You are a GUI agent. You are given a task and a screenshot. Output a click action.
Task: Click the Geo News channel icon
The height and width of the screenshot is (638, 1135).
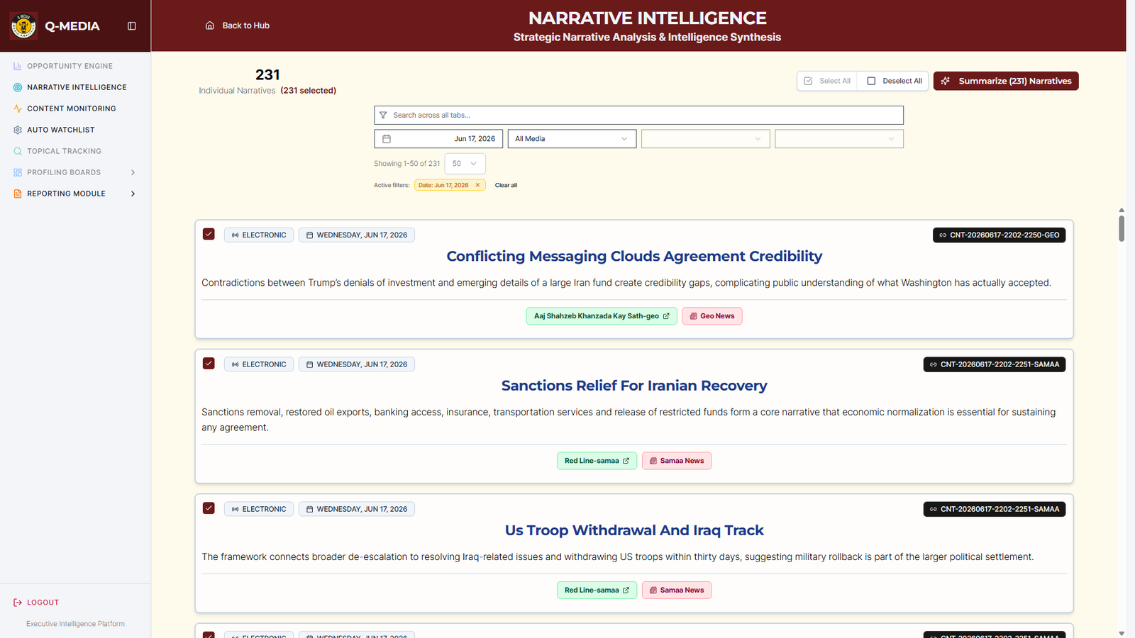click(x=693, y=316)
